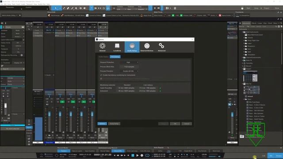Click Cancel in the Options dialog
This screenshot has height=159, width=283.
187,124
